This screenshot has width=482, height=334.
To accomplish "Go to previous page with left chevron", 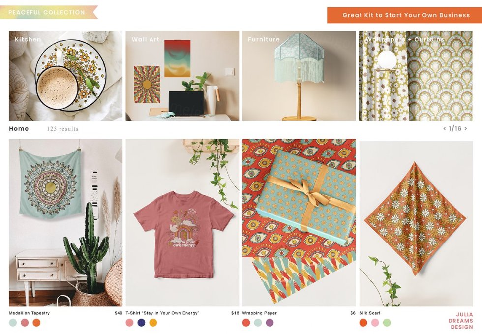I will tap(445, 128).
